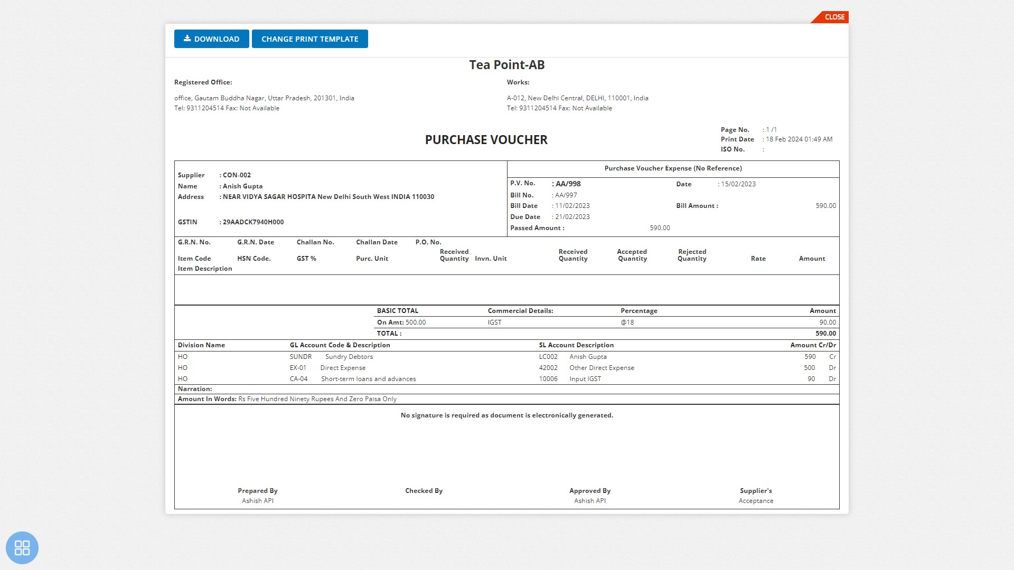
Task: Select the Tea Point-AB company title
Action: click(507, 64)
